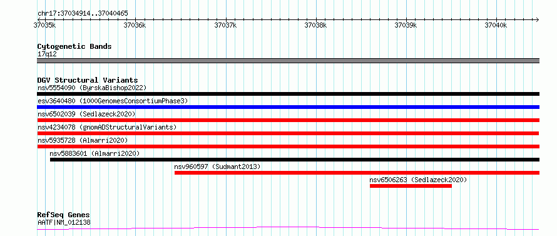
Task: Open the nsv5554090 (ByrskaBishop2022) label
Action: click(x=92, y=88)
